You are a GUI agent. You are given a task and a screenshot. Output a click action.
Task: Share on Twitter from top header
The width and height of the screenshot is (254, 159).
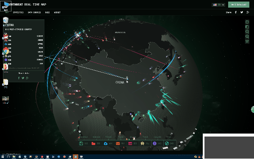click(242, 12)
